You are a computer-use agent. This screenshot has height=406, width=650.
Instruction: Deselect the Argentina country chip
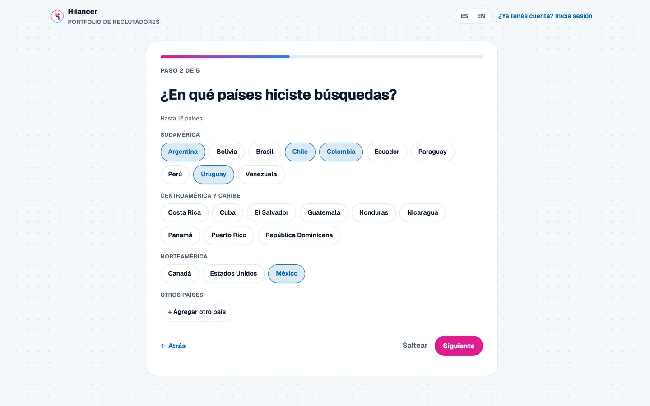pos(183,152)
